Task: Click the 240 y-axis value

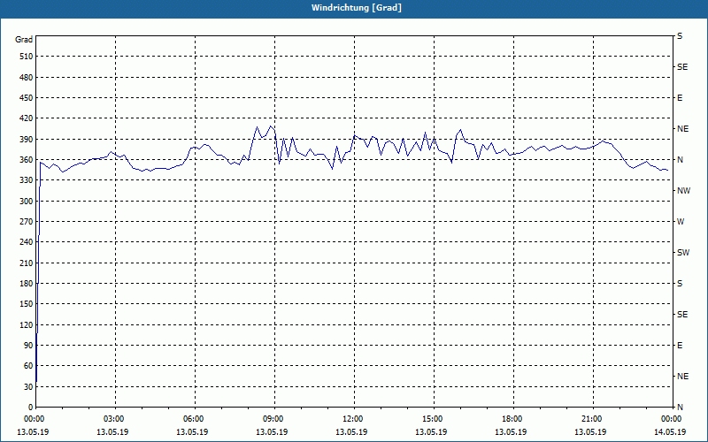Action: 27,241
